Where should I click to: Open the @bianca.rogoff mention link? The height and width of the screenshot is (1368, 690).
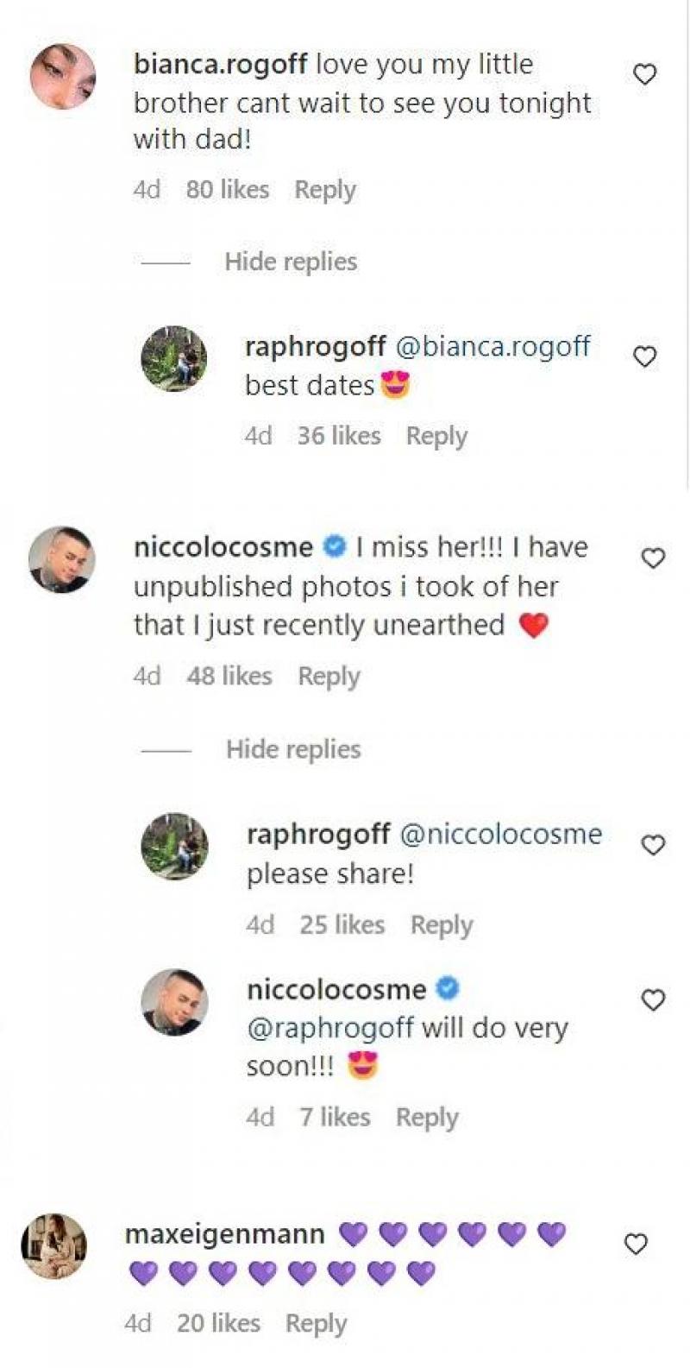pos(492,346)
